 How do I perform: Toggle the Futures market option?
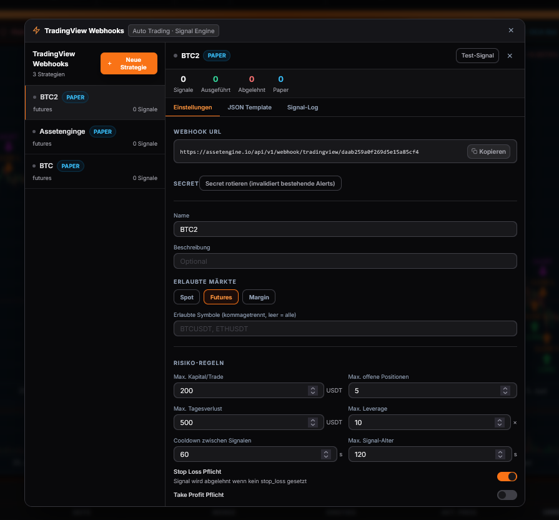pos(221,297)
